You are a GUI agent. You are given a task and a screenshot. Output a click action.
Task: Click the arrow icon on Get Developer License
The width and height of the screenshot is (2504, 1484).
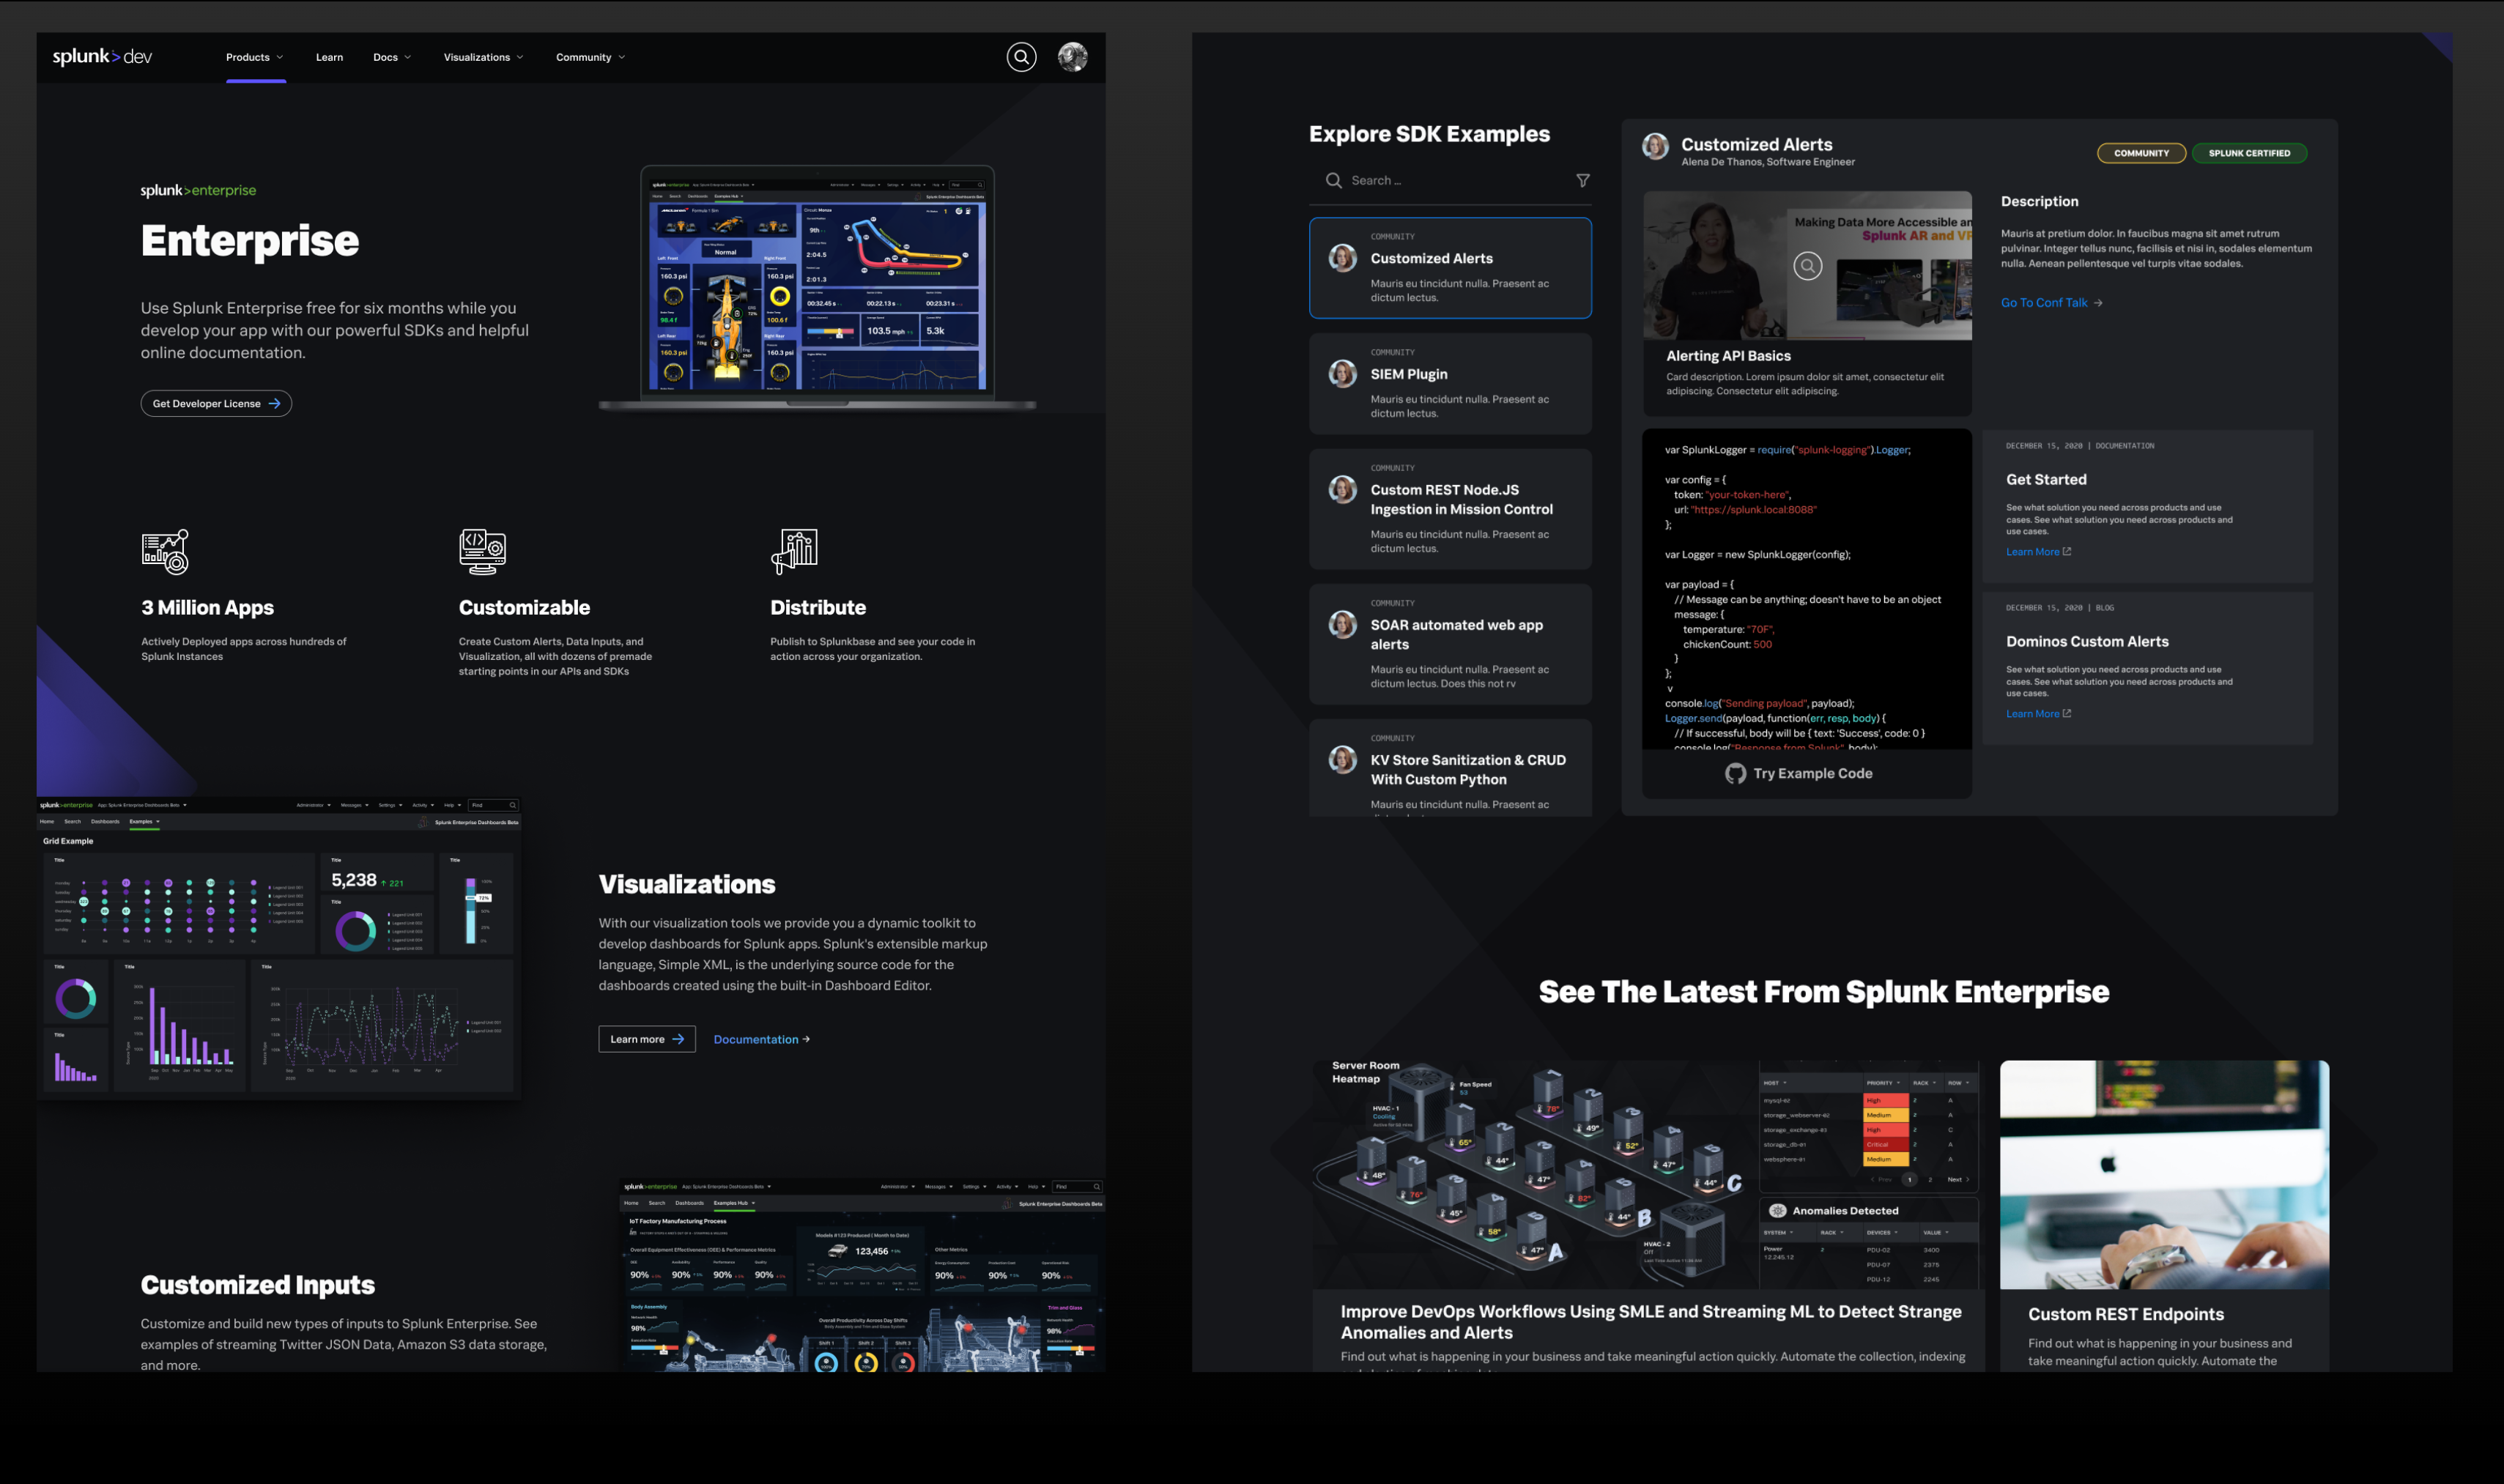[274, 404]
